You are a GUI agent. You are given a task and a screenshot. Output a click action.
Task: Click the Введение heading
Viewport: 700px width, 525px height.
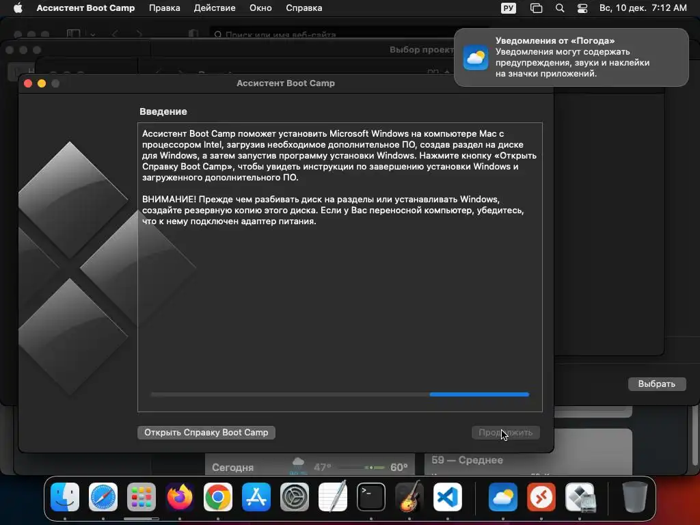point(163,111)
